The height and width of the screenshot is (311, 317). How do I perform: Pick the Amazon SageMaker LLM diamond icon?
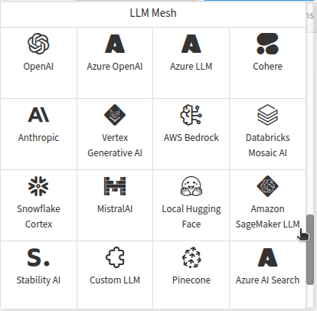click(x=267, y=186)
